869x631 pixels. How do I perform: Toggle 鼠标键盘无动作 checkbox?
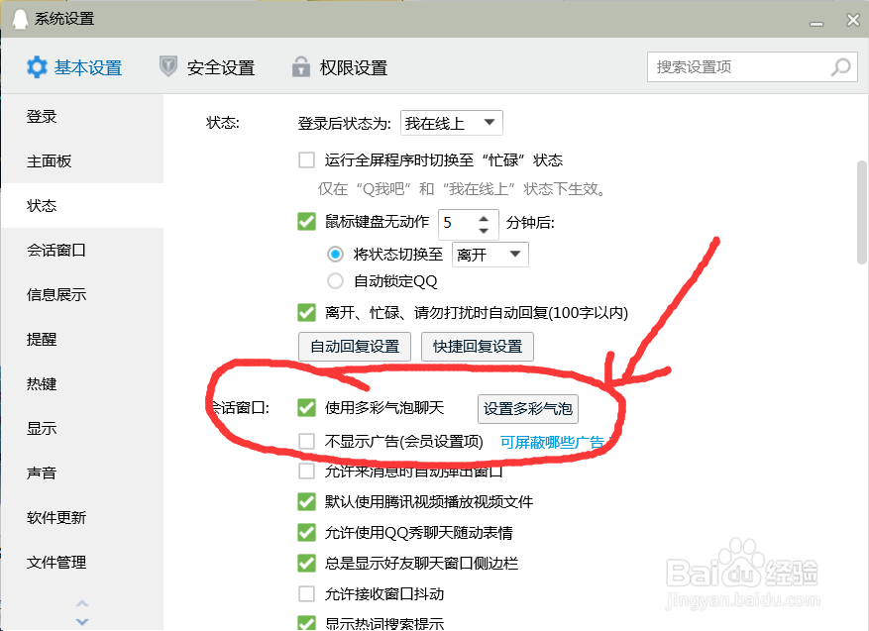[x=306, y=222]
